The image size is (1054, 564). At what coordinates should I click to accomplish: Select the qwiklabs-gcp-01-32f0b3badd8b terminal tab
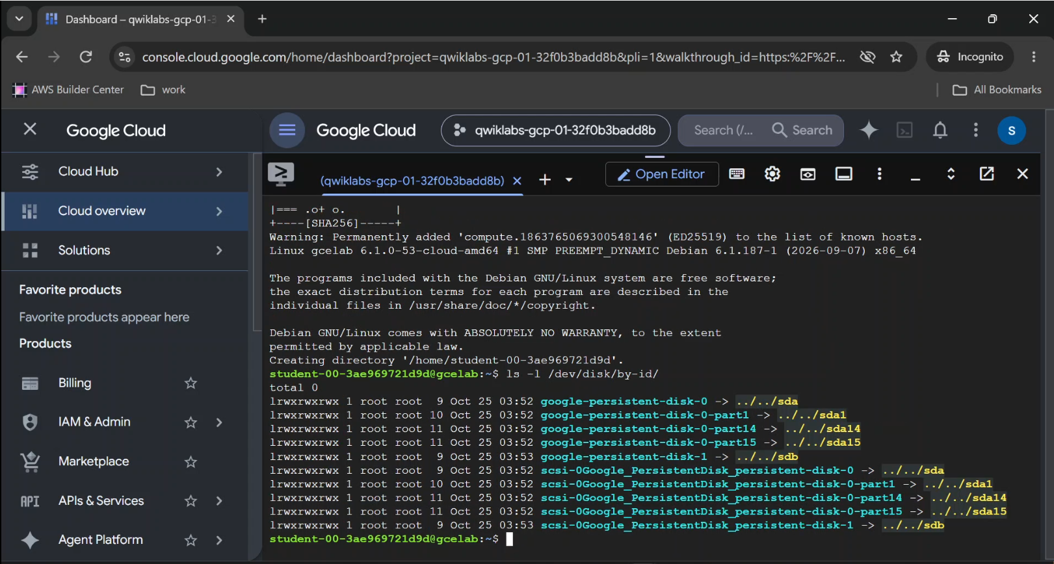[x=412, y=181]
